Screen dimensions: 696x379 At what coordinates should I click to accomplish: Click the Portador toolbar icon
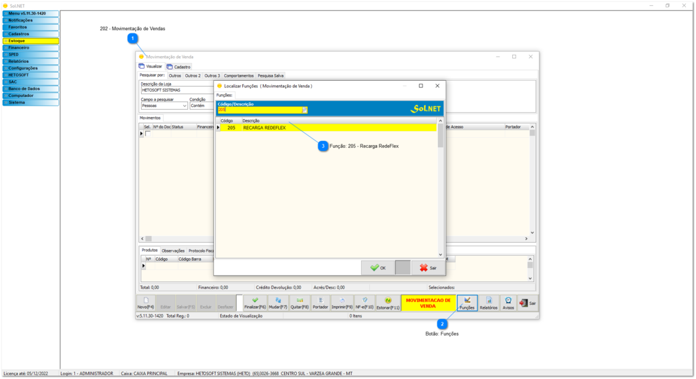(x=320, y=303)
